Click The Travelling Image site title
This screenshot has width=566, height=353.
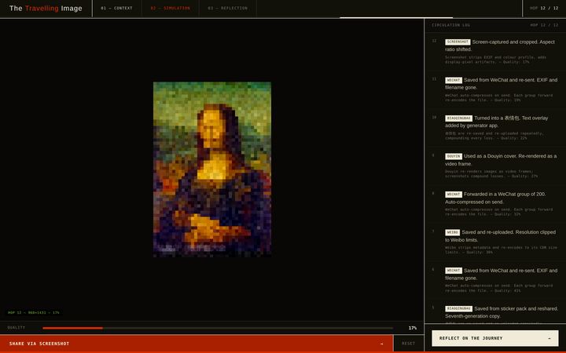click(x=46, y=9)
